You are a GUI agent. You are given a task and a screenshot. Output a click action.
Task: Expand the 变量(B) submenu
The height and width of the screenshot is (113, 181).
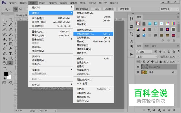51,70
